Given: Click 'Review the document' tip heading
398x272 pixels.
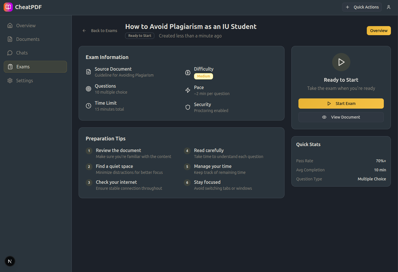Looking at the screenshot, I should click(118, 150).
